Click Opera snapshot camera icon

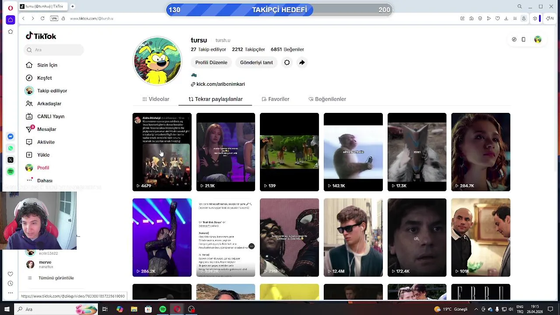471,18
